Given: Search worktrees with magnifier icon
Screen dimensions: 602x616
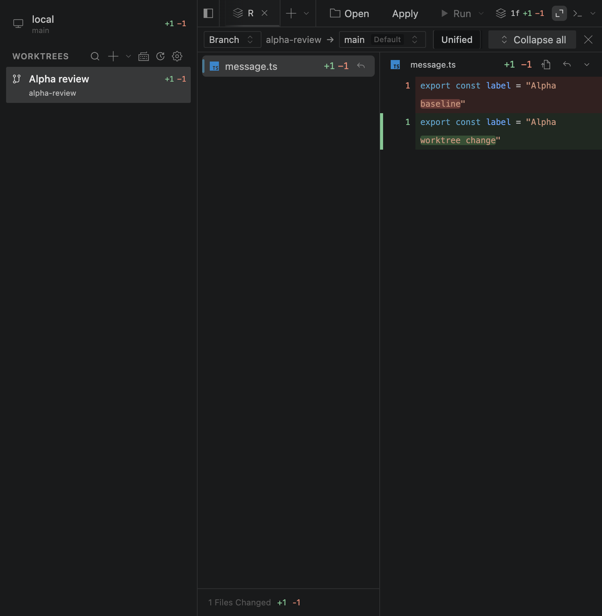Looking at the screenshot, I should coord(95,56).
